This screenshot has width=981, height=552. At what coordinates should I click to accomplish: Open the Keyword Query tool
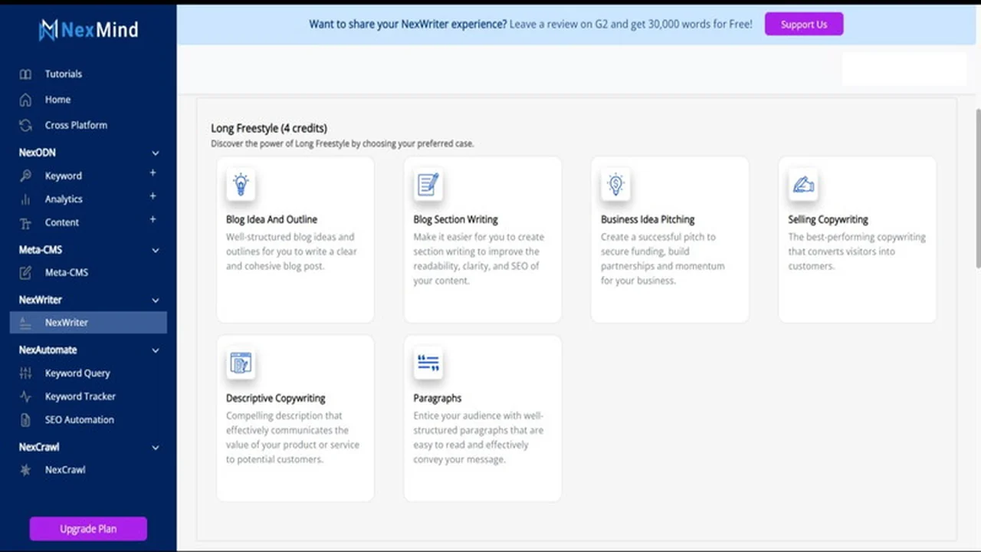coord(77,373)
